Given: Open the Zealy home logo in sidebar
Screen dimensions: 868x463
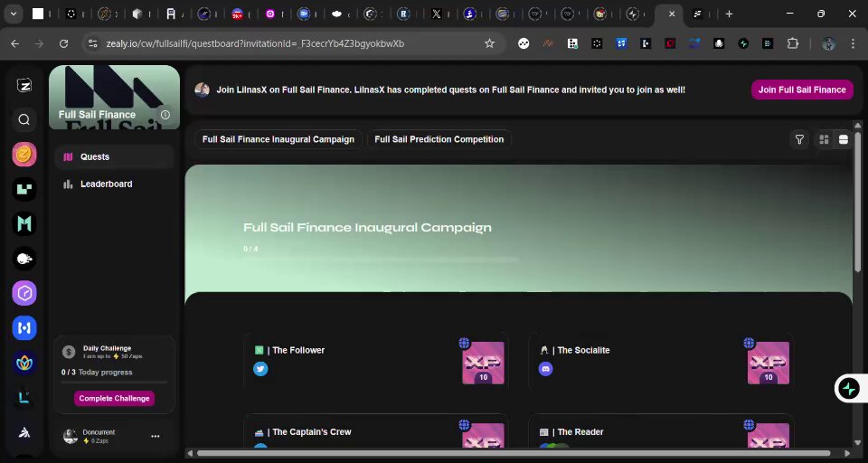Looking at the screenshot, I should coord(24,85).
